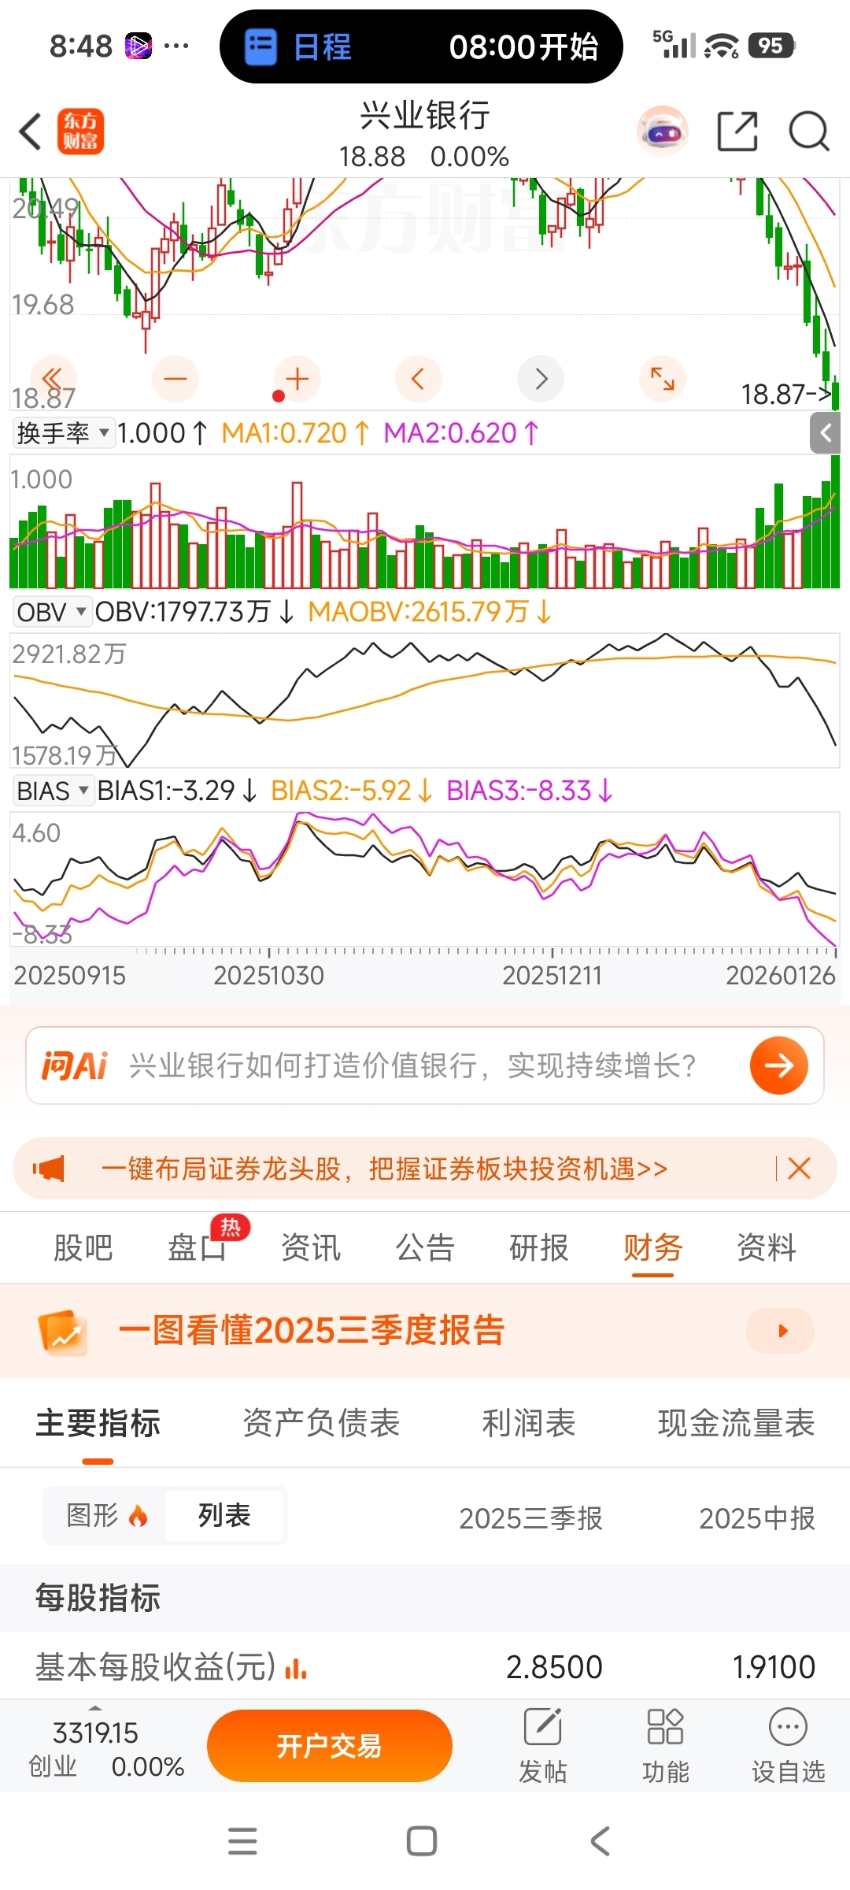
Task: Go back using the top-left arrow
Action: 30,132
